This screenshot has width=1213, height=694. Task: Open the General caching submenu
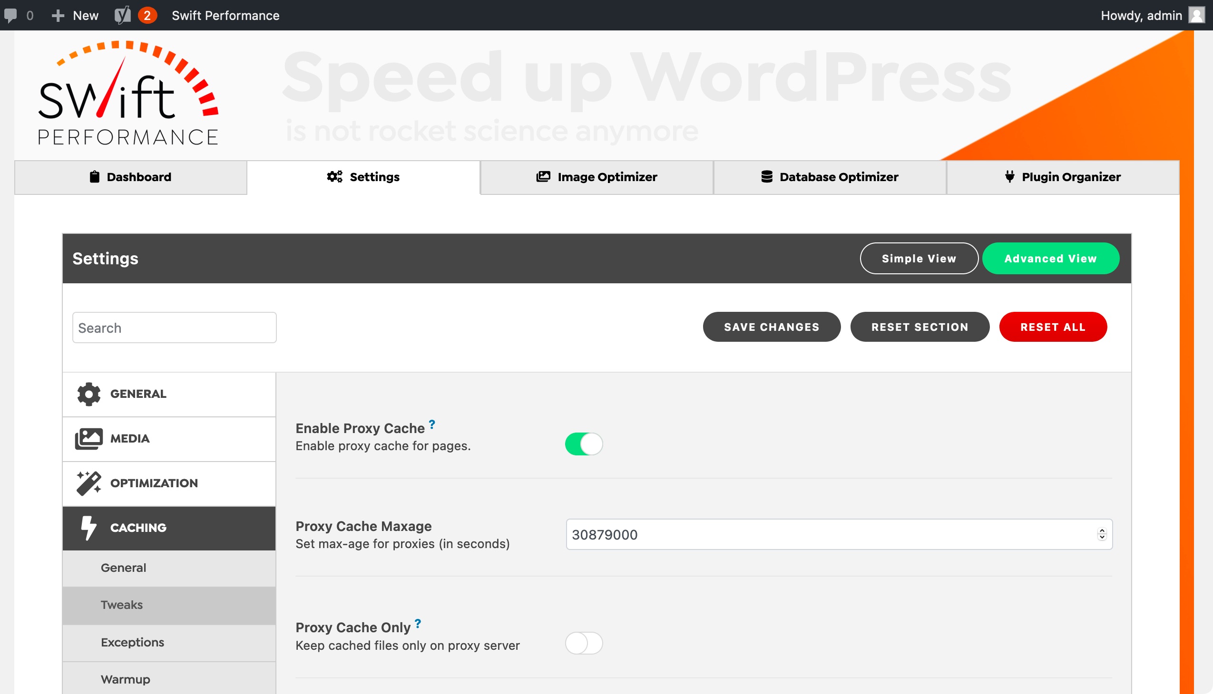tap(123, 568)
